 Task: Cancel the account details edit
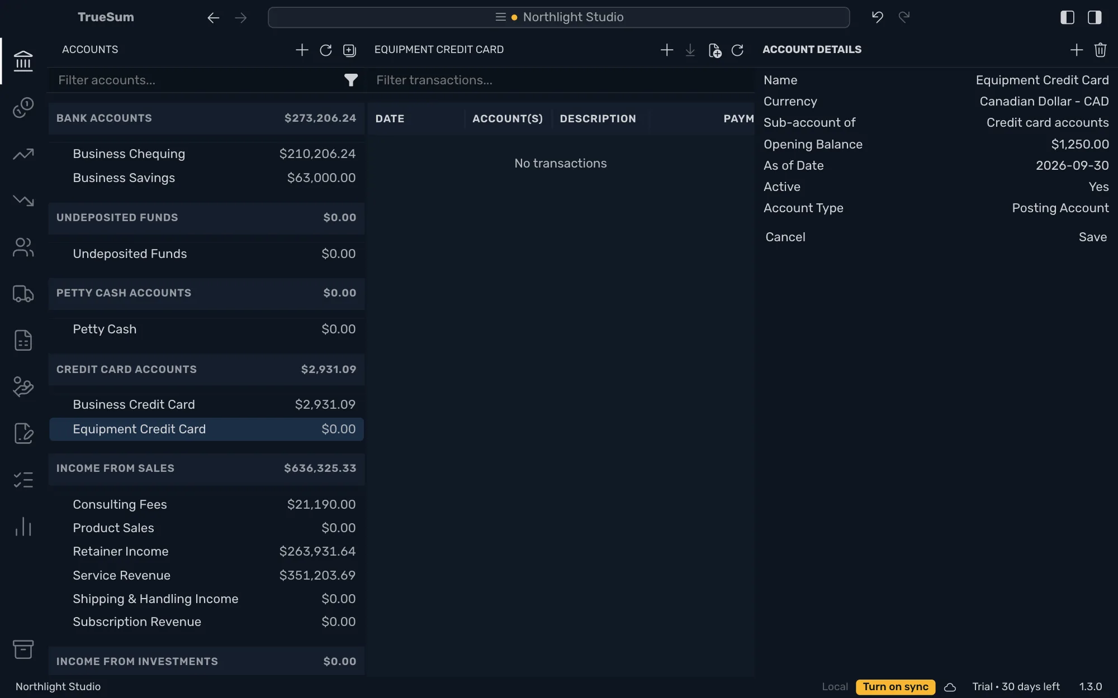[x=785, y=237]
